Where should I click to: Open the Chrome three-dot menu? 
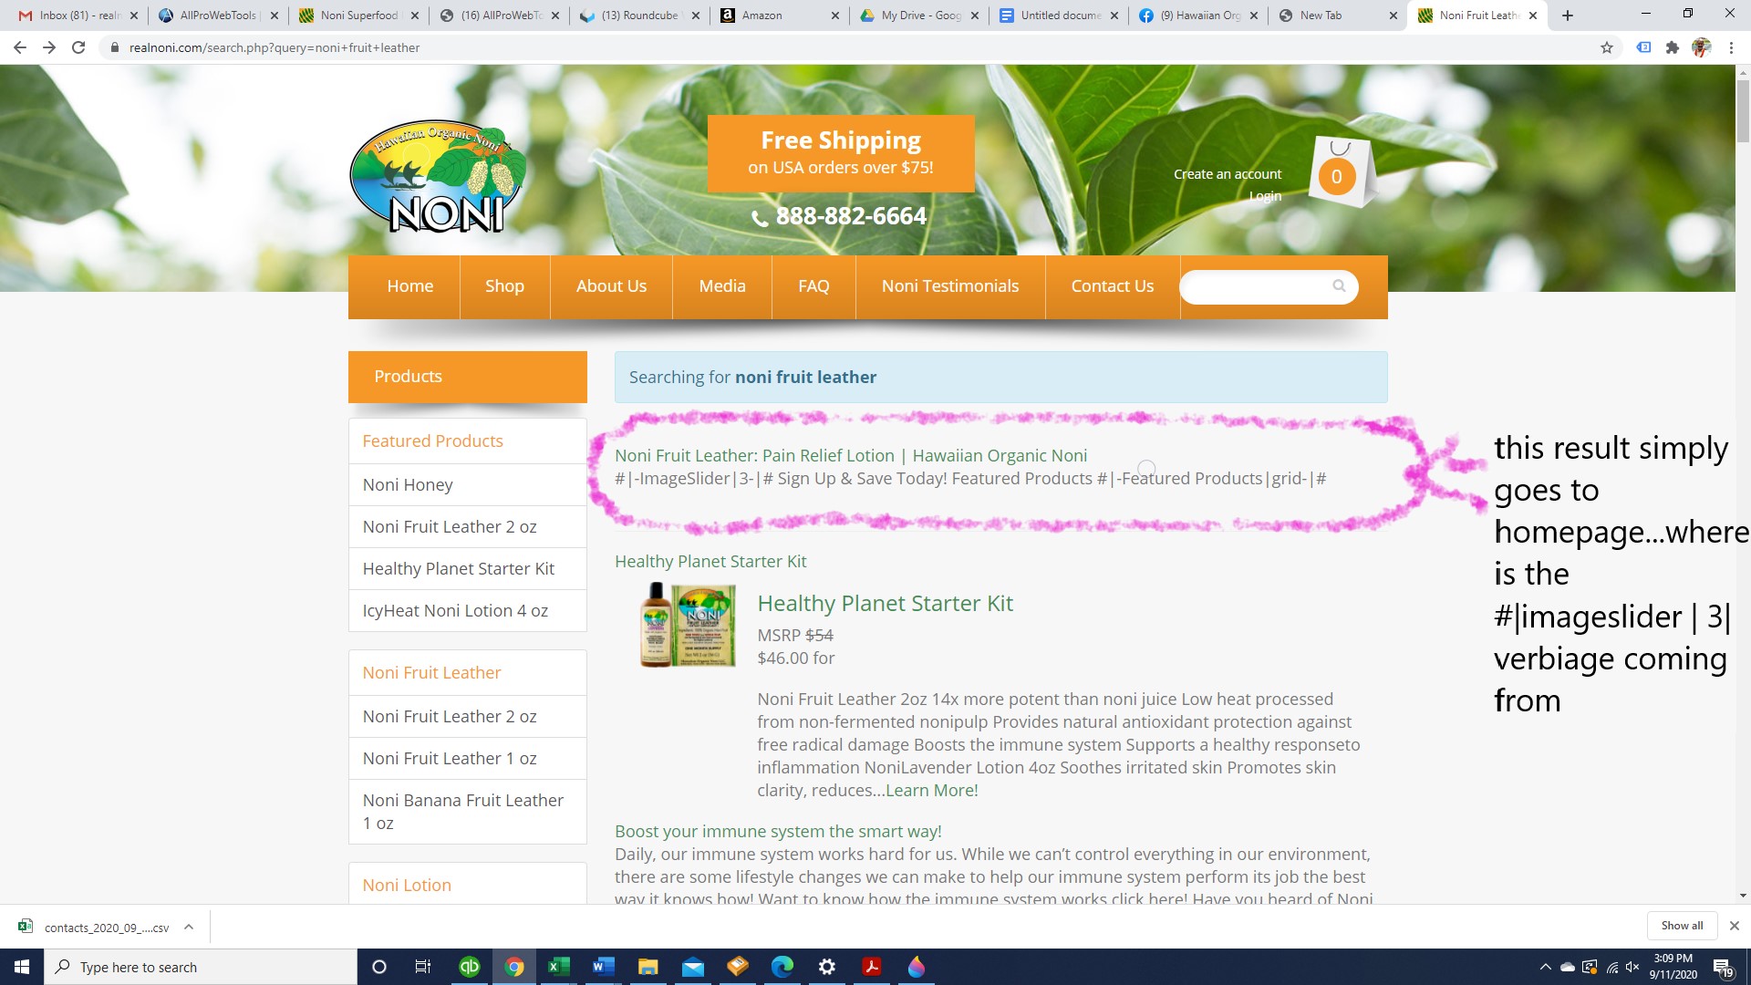1731,47
